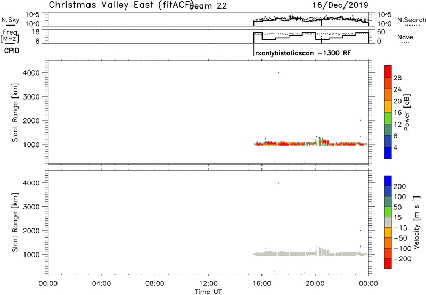Click the 'Slant Range [km]' label of the power panel
This screenshot has width=426, height=295.
click(15, 112)
